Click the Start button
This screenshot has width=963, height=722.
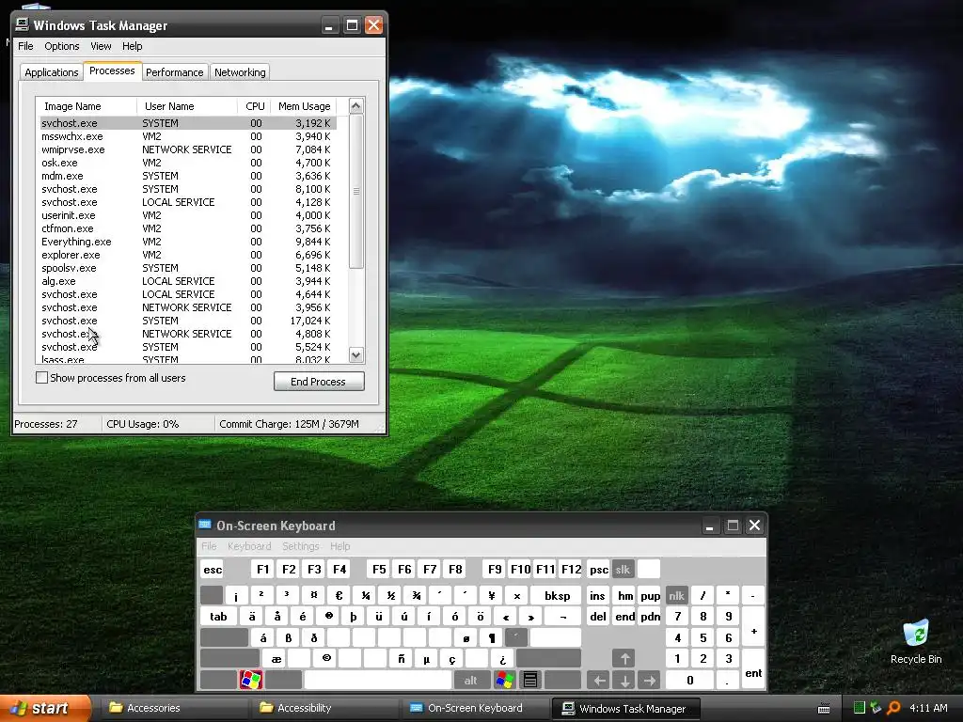click(44, 708)
